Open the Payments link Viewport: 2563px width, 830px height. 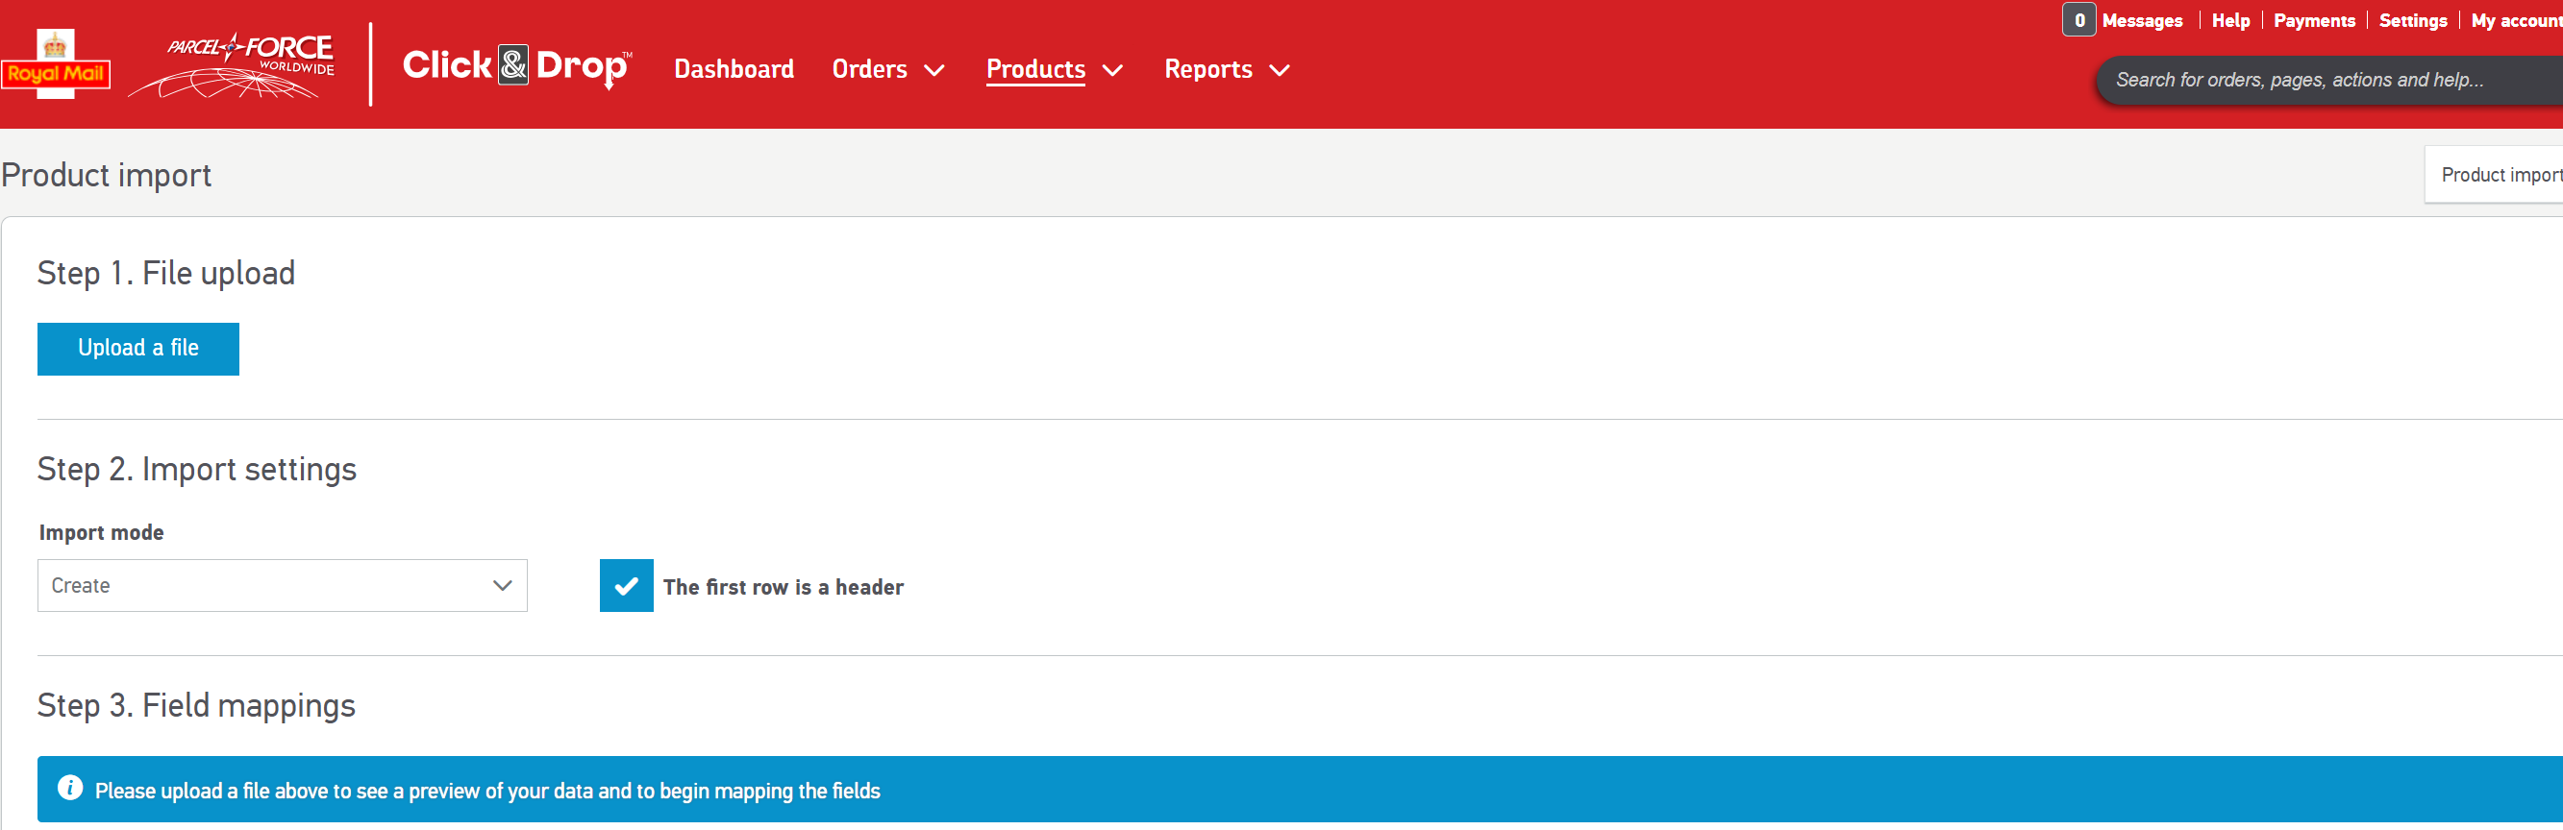2313,20
